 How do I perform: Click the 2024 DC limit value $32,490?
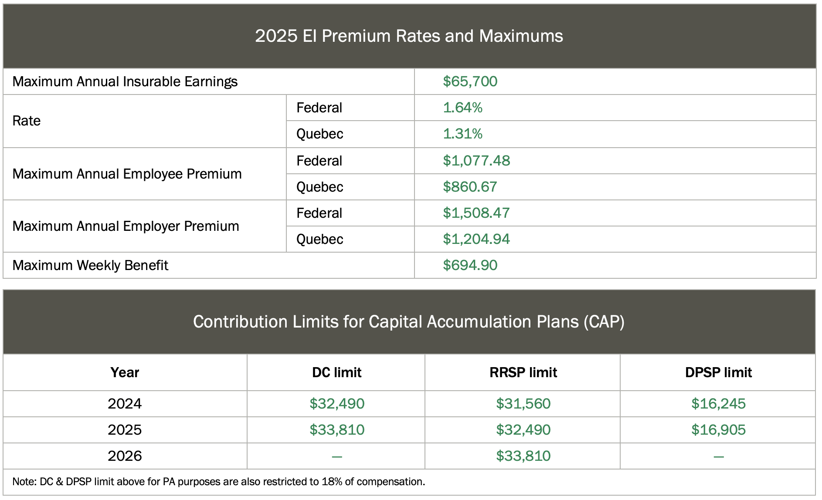[x=337, y=404]
